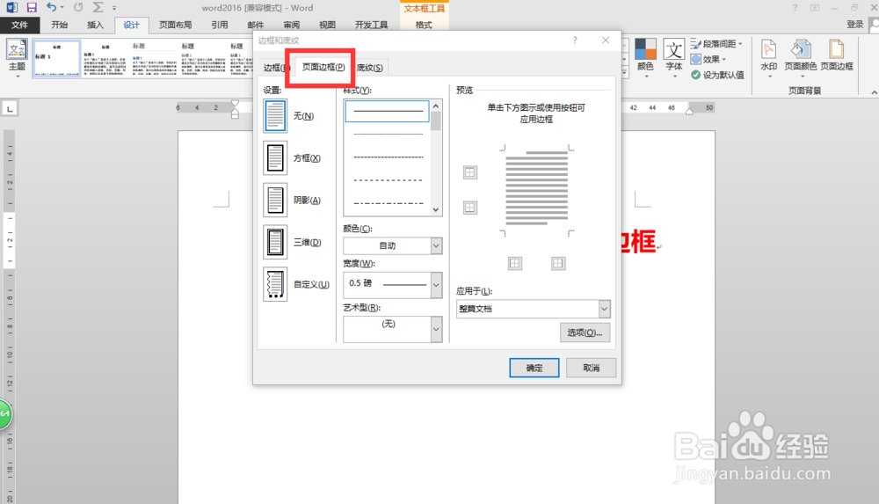
Task: Select the dash-dot line style
Action: 388,203
